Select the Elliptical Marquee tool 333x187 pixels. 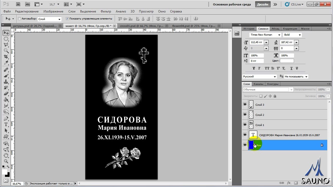6,39
